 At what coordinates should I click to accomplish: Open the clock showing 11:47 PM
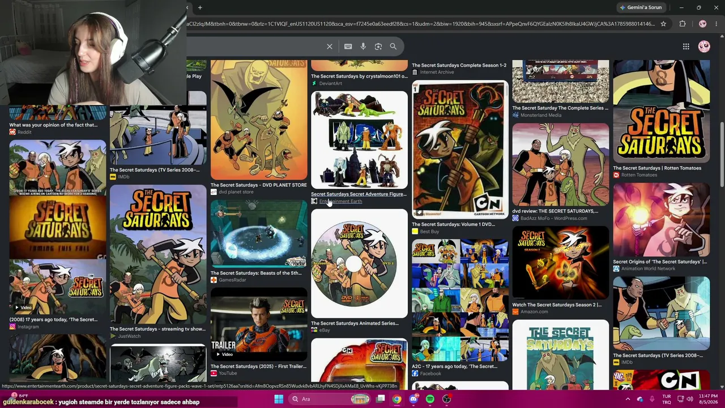[x=707, y=399]
